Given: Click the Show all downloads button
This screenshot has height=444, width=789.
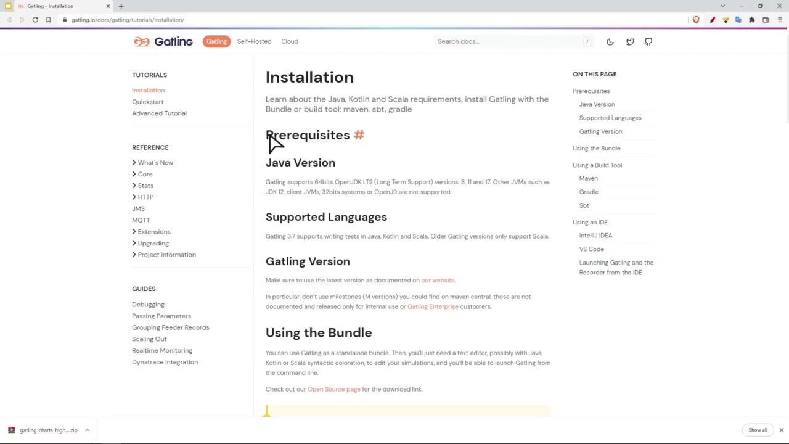Looking at the screenshot, I should pyautogui.click(x=758, y=430).
